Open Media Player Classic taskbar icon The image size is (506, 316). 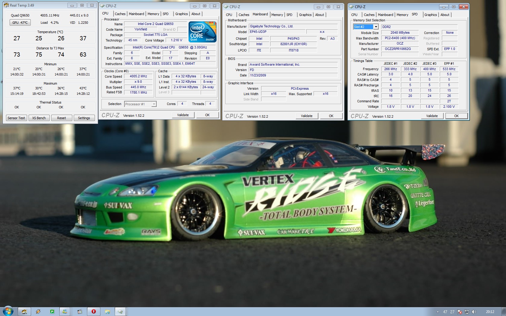click(x=80, y=311)
